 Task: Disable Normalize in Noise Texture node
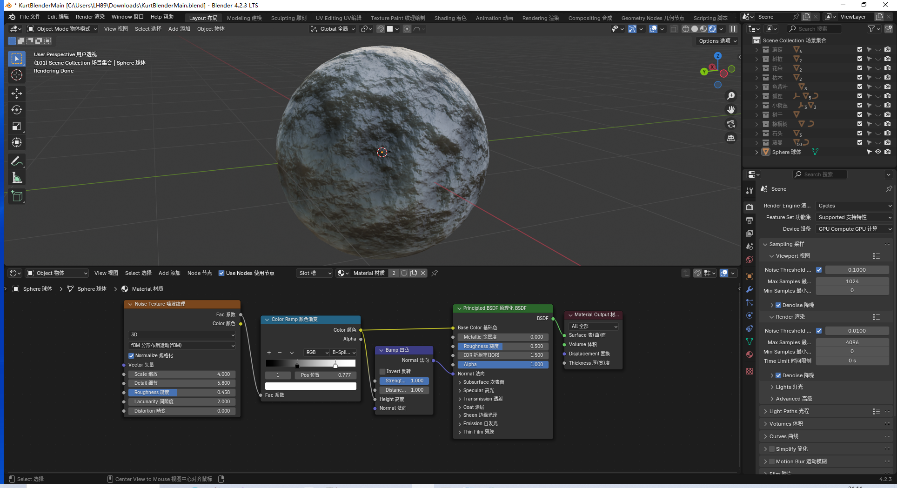131,355
